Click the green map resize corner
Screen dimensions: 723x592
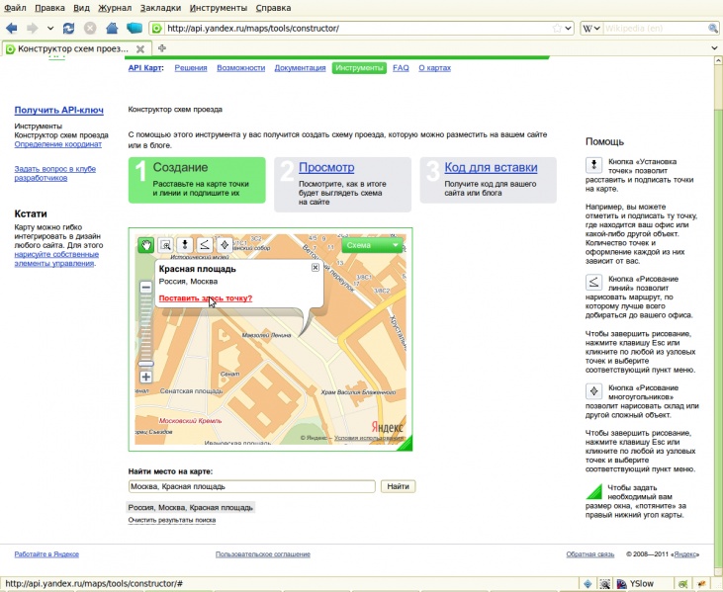click(x=406, y=443)
